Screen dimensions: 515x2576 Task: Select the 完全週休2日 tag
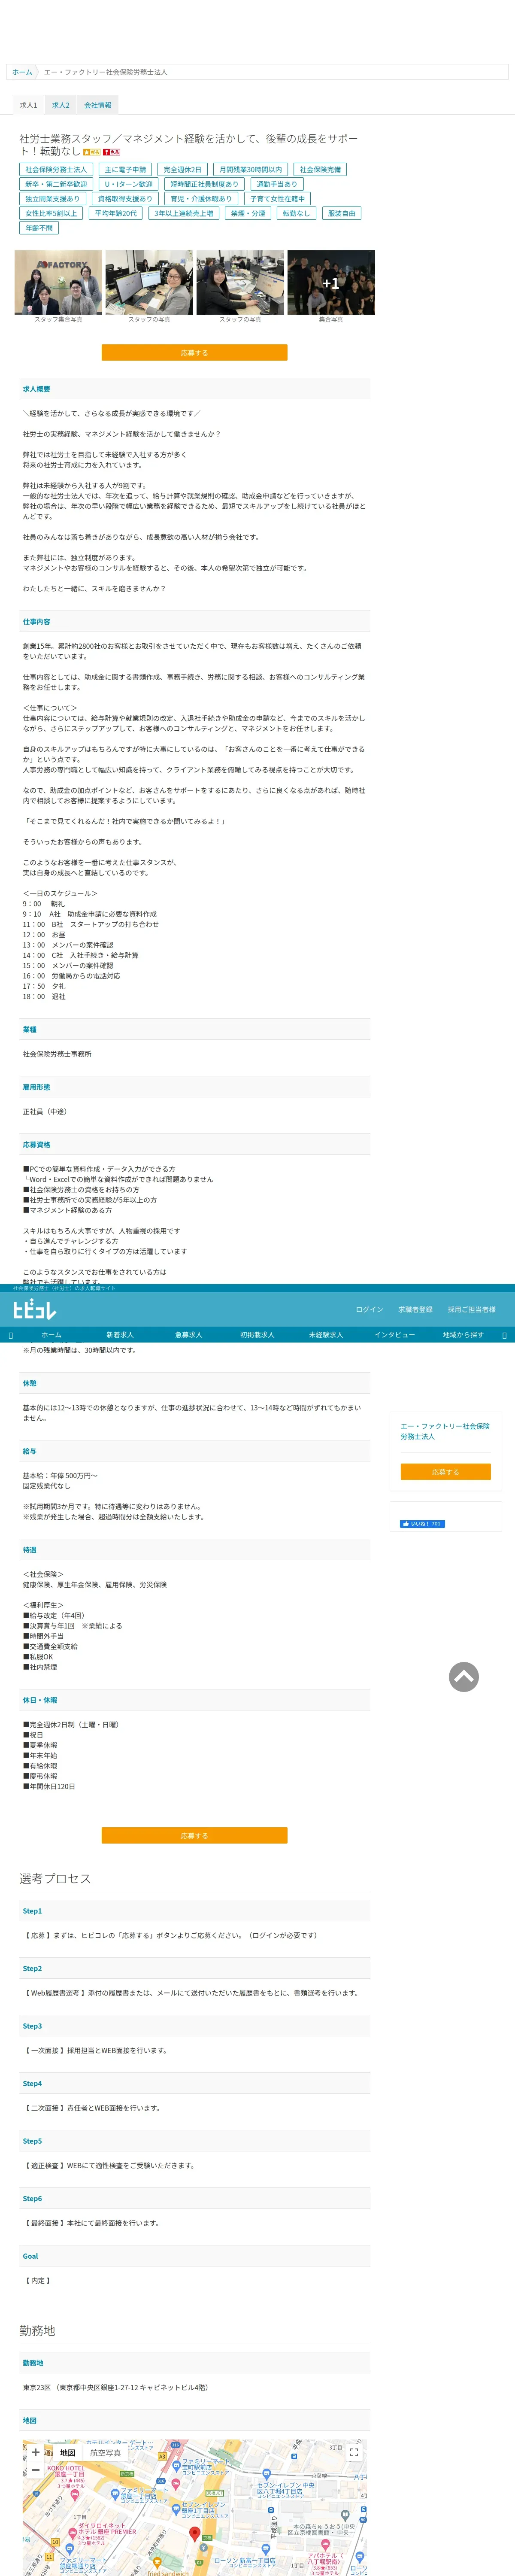pyautogui.click(x=182, y=170)
